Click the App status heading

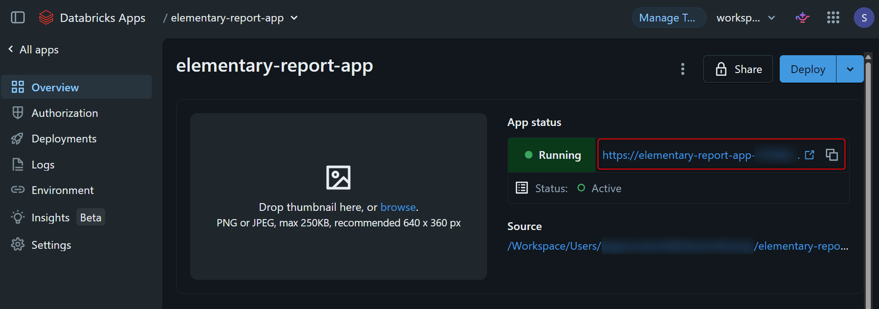point(534,122)
